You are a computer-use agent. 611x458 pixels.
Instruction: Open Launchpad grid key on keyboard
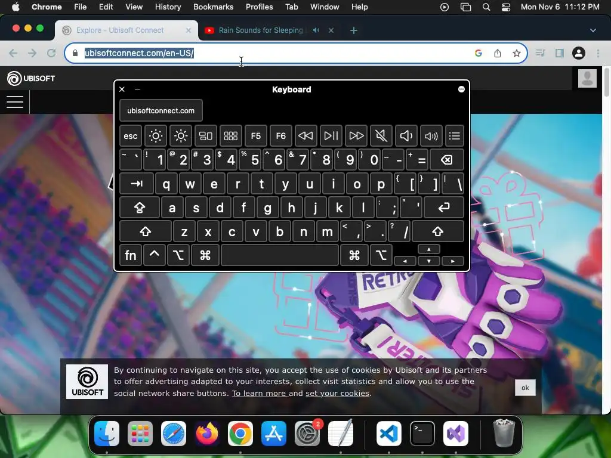tap(231, 136)
